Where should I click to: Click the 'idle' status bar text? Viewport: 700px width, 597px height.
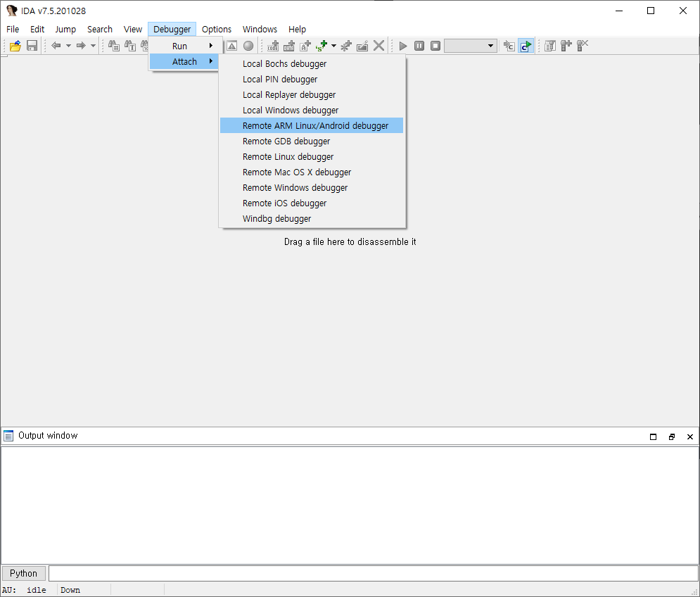pos(36,590)
